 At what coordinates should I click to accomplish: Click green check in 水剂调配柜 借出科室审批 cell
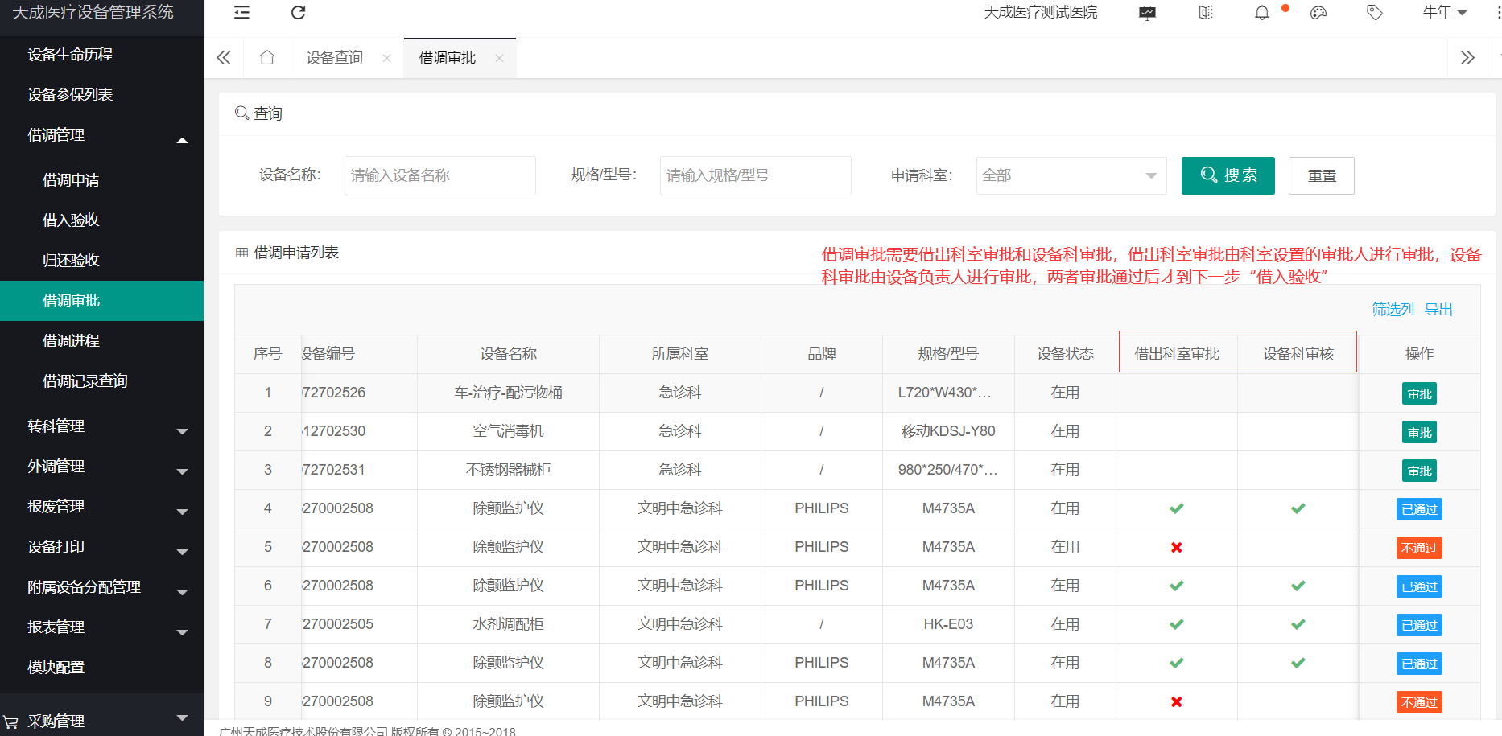tap(1177, 624)
